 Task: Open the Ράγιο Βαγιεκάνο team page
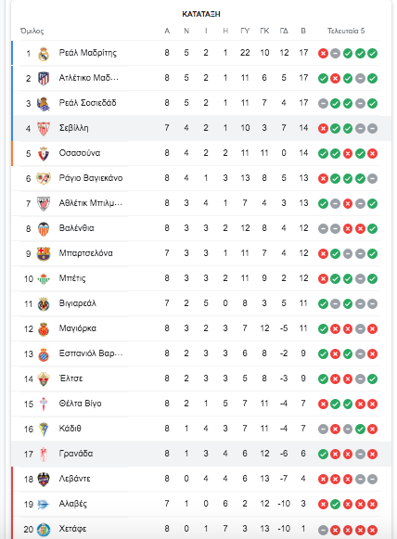[91, 178]
